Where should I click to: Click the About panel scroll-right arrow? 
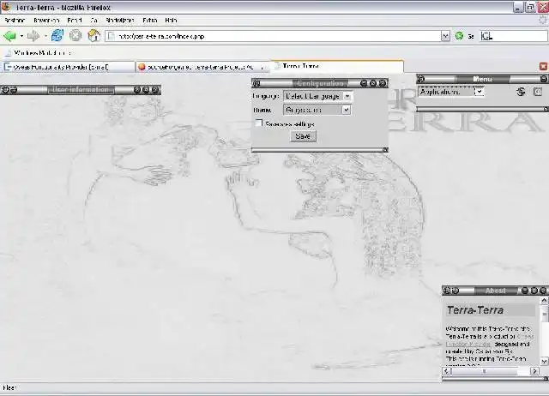pyautogui.click(x=534, y=371)
